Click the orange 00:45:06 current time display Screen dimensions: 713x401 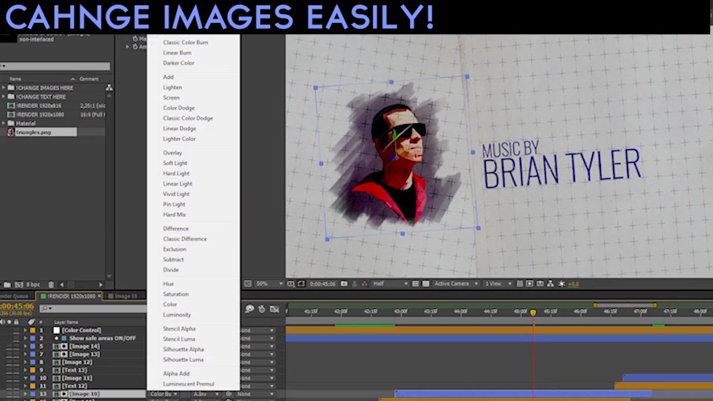[17, 306]
